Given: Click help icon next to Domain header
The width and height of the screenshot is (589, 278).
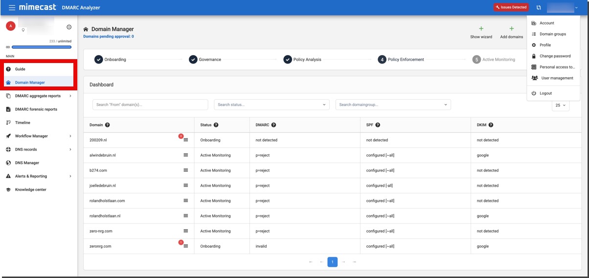Looking at the screenshot, I should pyautogui.click(x=107, y=125).
